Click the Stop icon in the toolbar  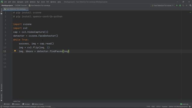pos(187,5)
